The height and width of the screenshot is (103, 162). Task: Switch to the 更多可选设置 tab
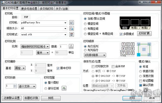[29, 9]
